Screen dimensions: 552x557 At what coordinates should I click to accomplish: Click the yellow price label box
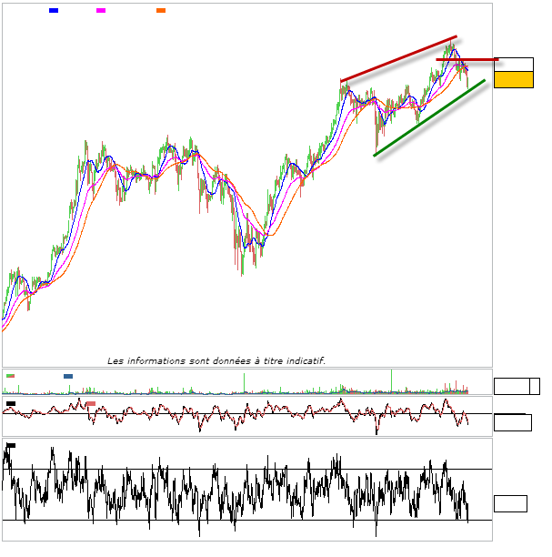(514, 80)
